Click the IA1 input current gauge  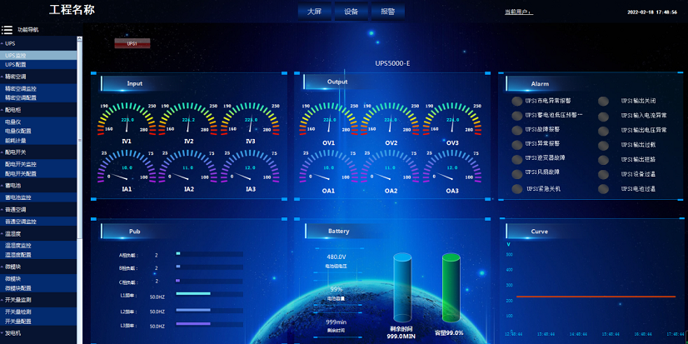(127, 167)
